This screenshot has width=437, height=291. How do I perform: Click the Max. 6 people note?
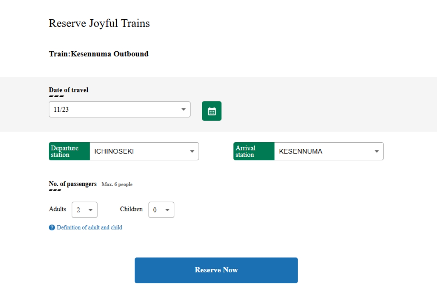point(117,184)
